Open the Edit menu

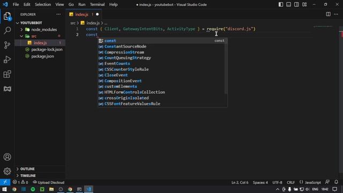(x=27, y=4)
